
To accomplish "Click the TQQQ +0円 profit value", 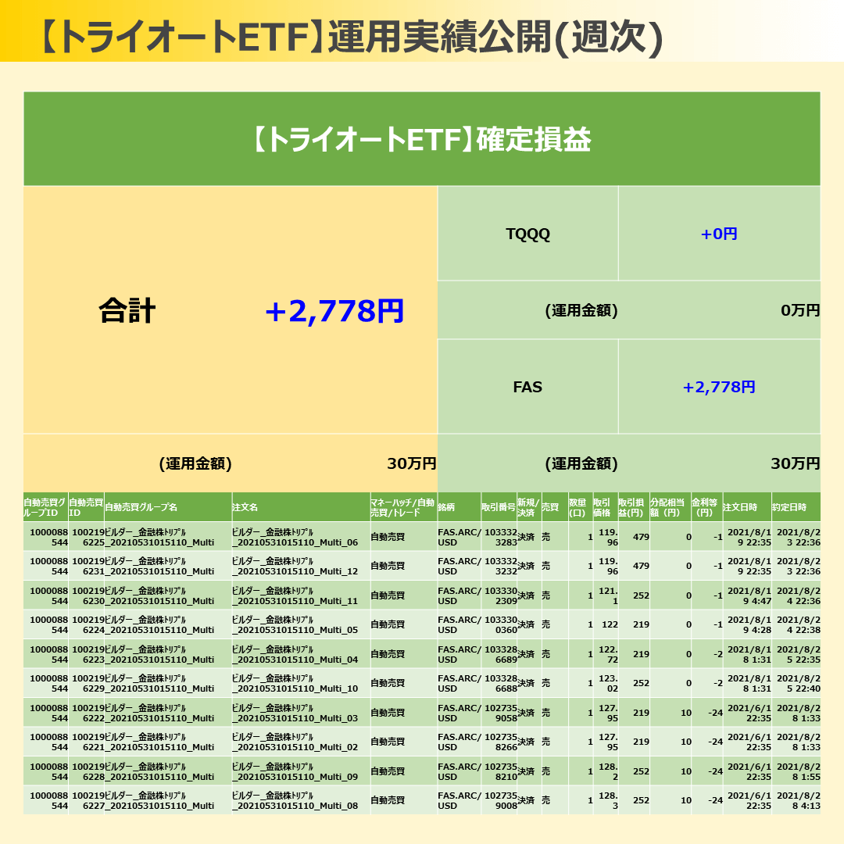I will (719, 234).
